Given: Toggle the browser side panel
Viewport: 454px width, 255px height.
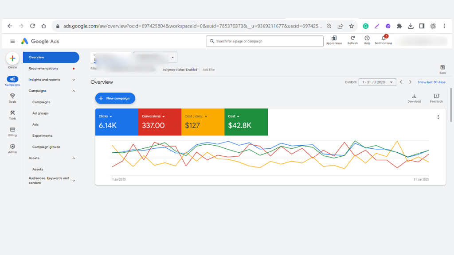Looking at the screenshot, I should [422, 26].
